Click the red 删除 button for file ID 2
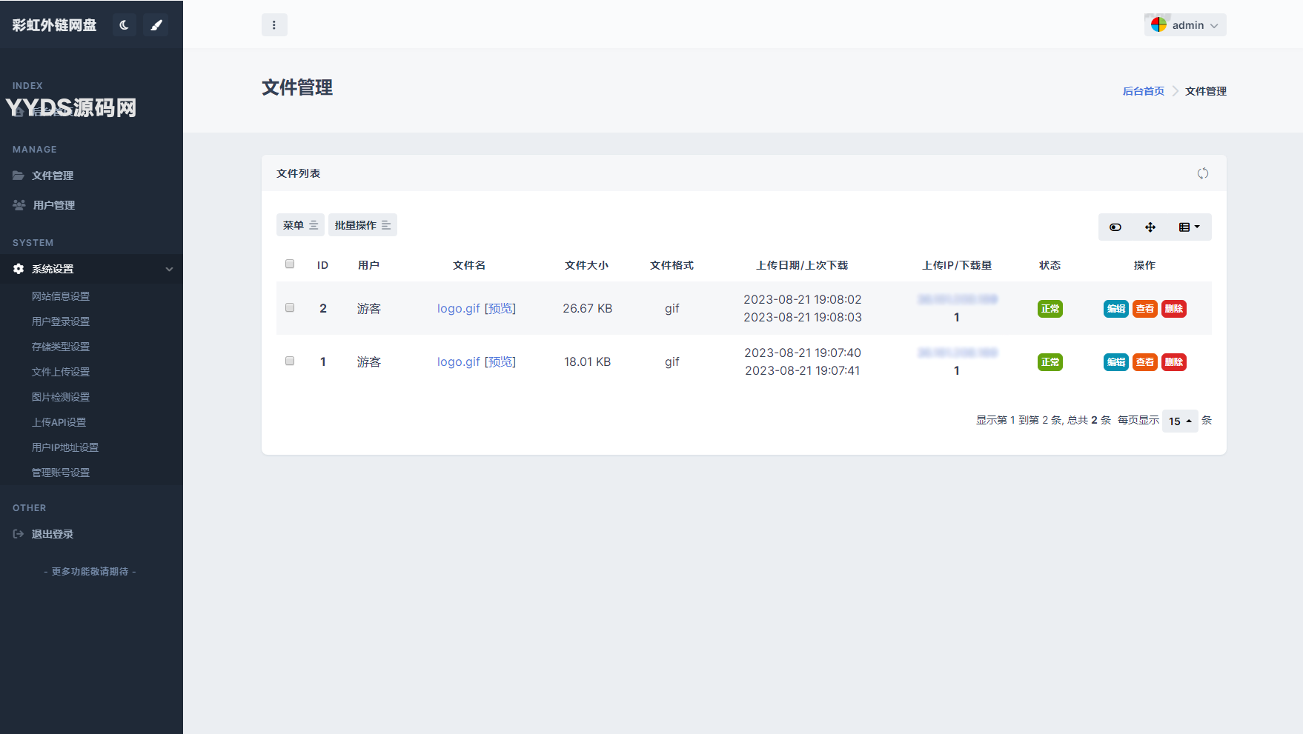1303x734 pixels. [1173, 309]
